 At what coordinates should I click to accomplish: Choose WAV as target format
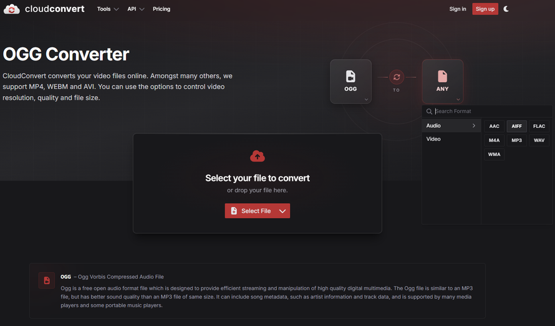(539, 140)
